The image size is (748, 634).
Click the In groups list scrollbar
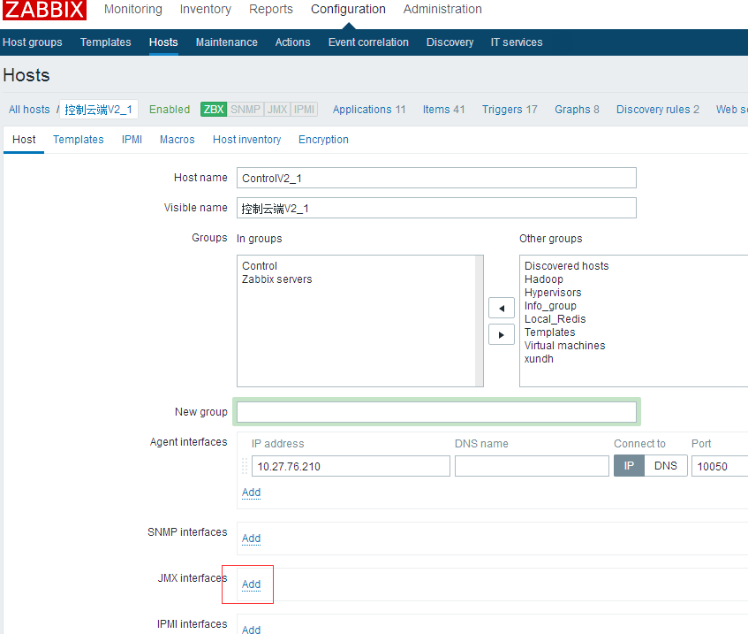[x=479, y=321]
